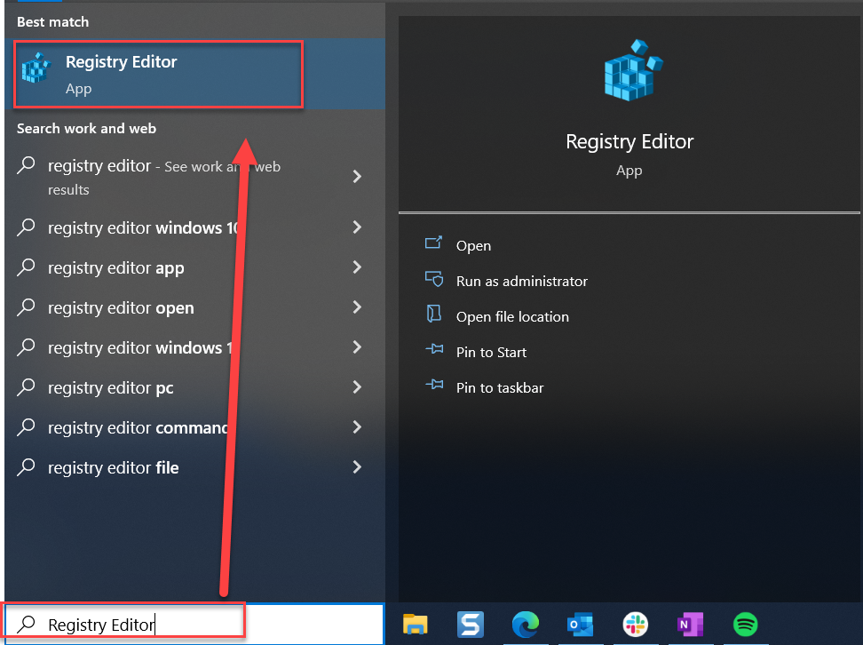This screenshot has height=645, width=863.
Task: Open File Explorer from the taskbar
Action: [x=415, y=625]
